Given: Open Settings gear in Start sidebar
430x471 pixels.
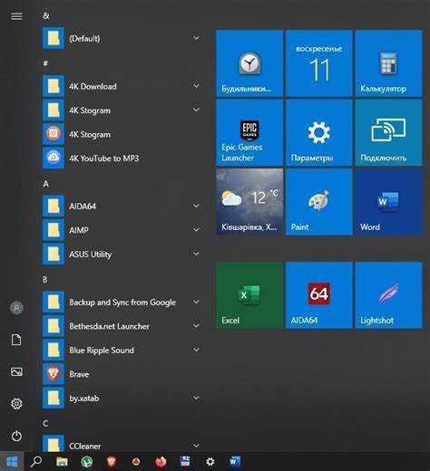Looking at the screenshot, I should pyautogui.click(x=16, y=404).
